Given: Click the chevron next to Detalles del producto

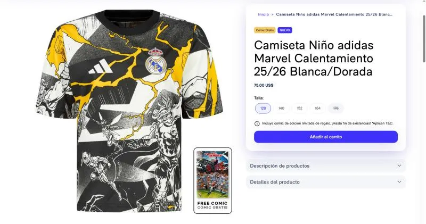Looking at the screenshot, I should click(399, 182).
